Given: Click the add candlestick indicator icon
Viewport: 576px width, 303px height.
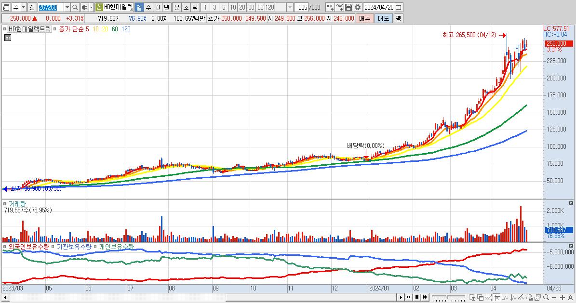Looking at the screenshot, I should [330, 7].
